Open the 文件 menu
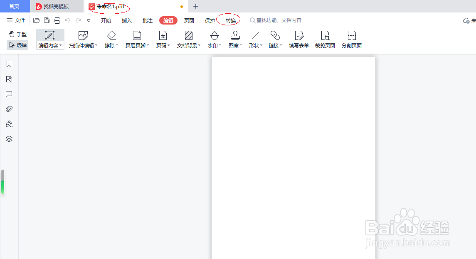 (x=16, y=20)
